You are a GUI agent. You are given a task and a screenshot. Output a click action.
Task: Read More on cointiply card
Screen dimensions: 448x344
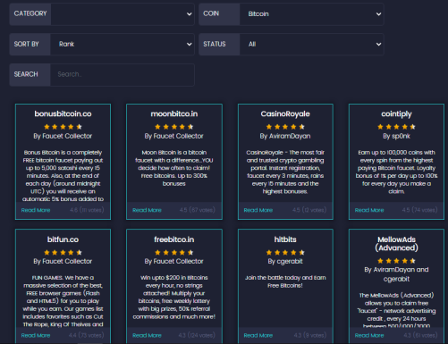click(x=369, y=210)
